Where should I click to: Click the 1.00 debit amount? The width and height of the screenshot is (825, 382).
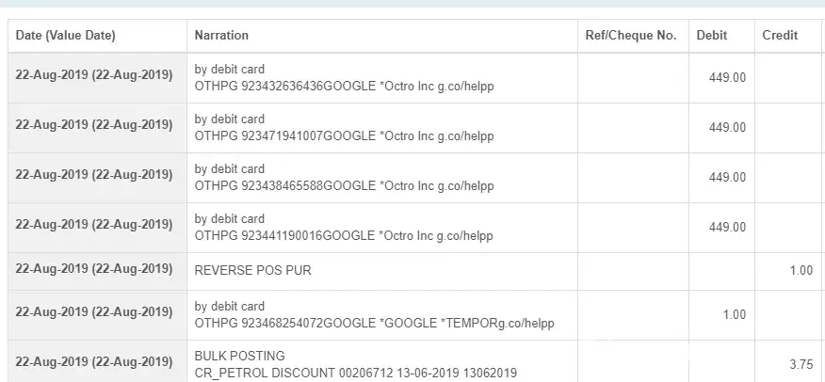(734, 315)
